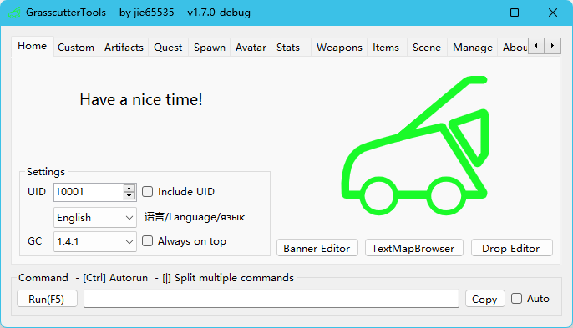Decrease UID with the down spinner arrow

[x=129, y=196]
